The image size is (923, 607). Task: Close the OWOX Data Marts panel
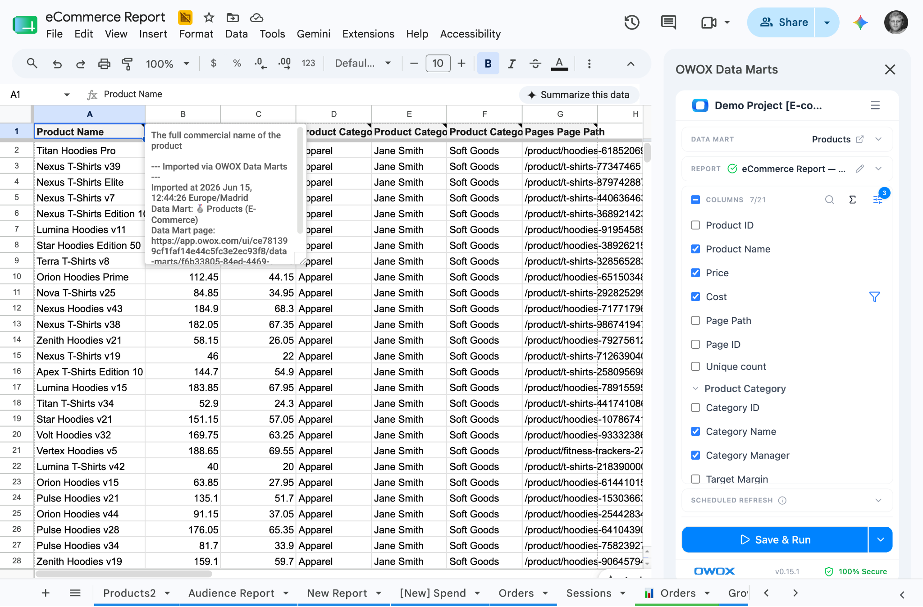coord(890,69)
